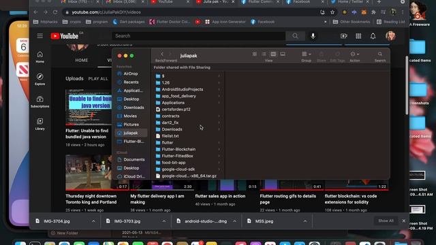Image resolution: width=436 pixels, height=245 pixels.
Task: Click the YouTube search input field
Action: pos(198,36)
